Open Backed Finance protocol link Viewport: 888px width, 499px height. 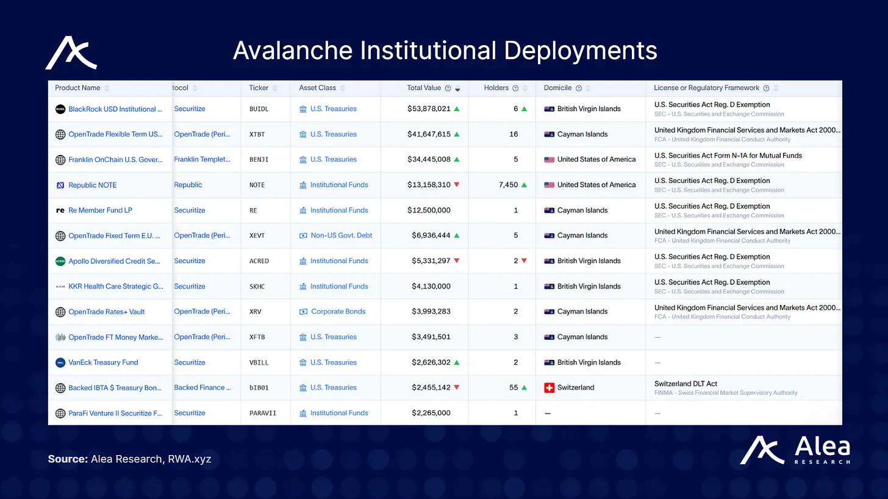202,388
